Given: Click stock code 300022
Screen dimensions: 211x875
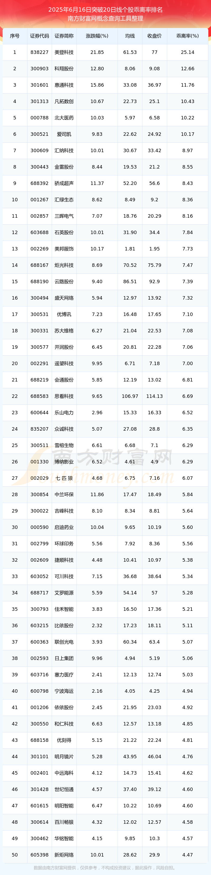Looking at the screenshot, I should tap(39, 511).
